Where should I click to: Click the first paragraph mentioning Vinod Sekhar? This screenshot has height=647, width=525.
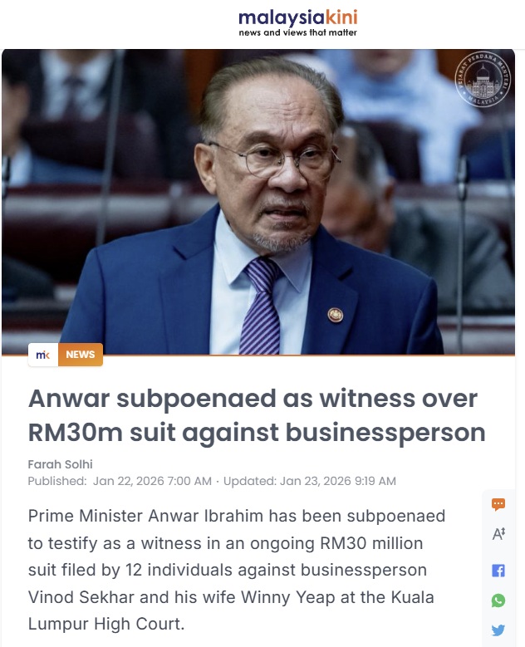237,570
